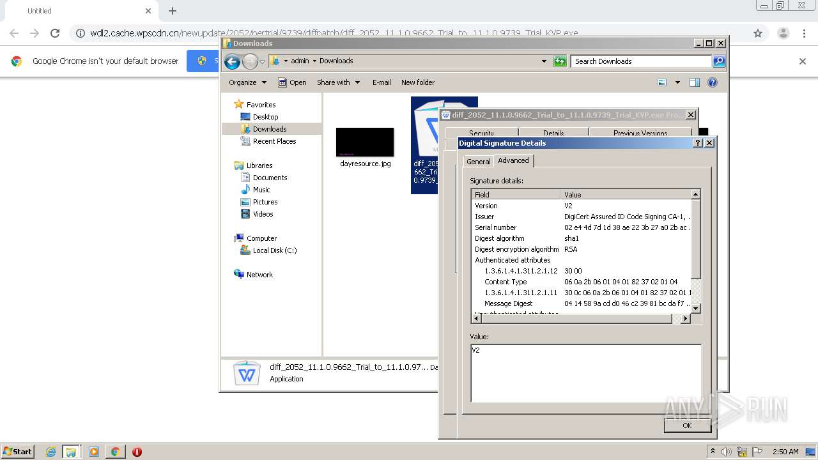Select Local Disk (C:) in navigation pane
The width and height of the screenshot is (818, 460).
point(274,250)
